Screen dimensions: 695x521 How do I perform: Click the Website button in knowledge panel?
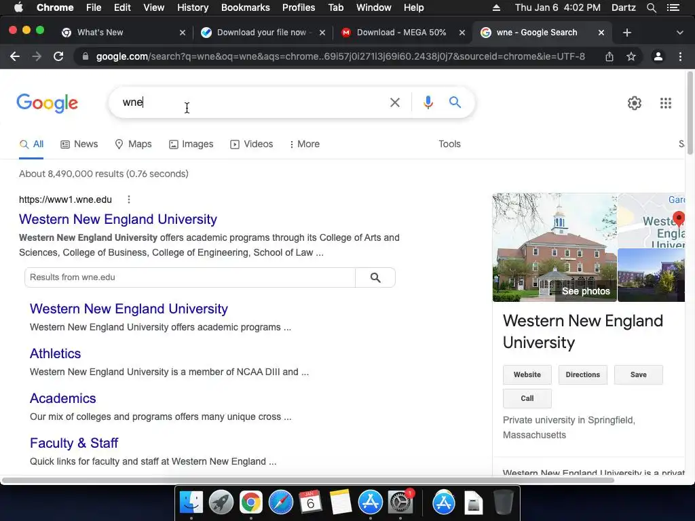pyautogui.click(x=527, y=374)
